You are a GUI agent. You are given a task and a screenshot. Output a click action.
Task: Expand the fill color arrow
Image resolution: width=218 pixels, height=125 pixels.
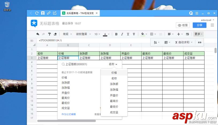click(146, 34)
